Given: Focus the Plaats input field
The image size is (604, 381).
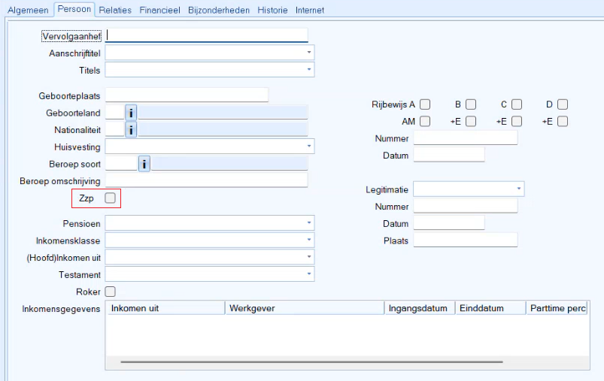Looking at the screenshot, I should click(466, 240).
